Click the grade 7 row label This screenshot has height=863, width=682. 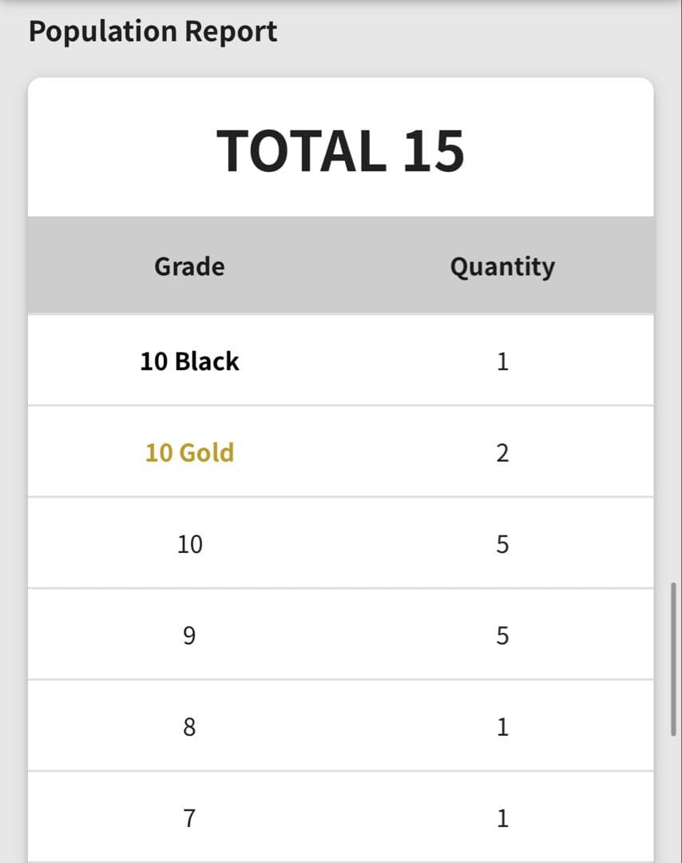(x=189, y=818)
